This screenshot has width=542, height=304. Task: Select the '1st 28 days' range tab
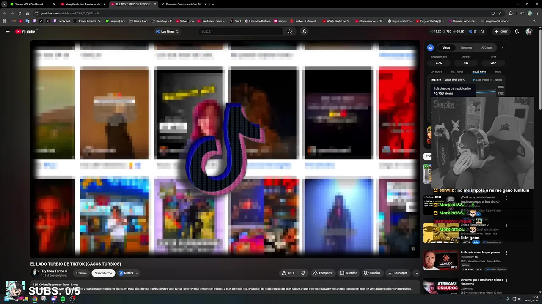coord(479,71)
